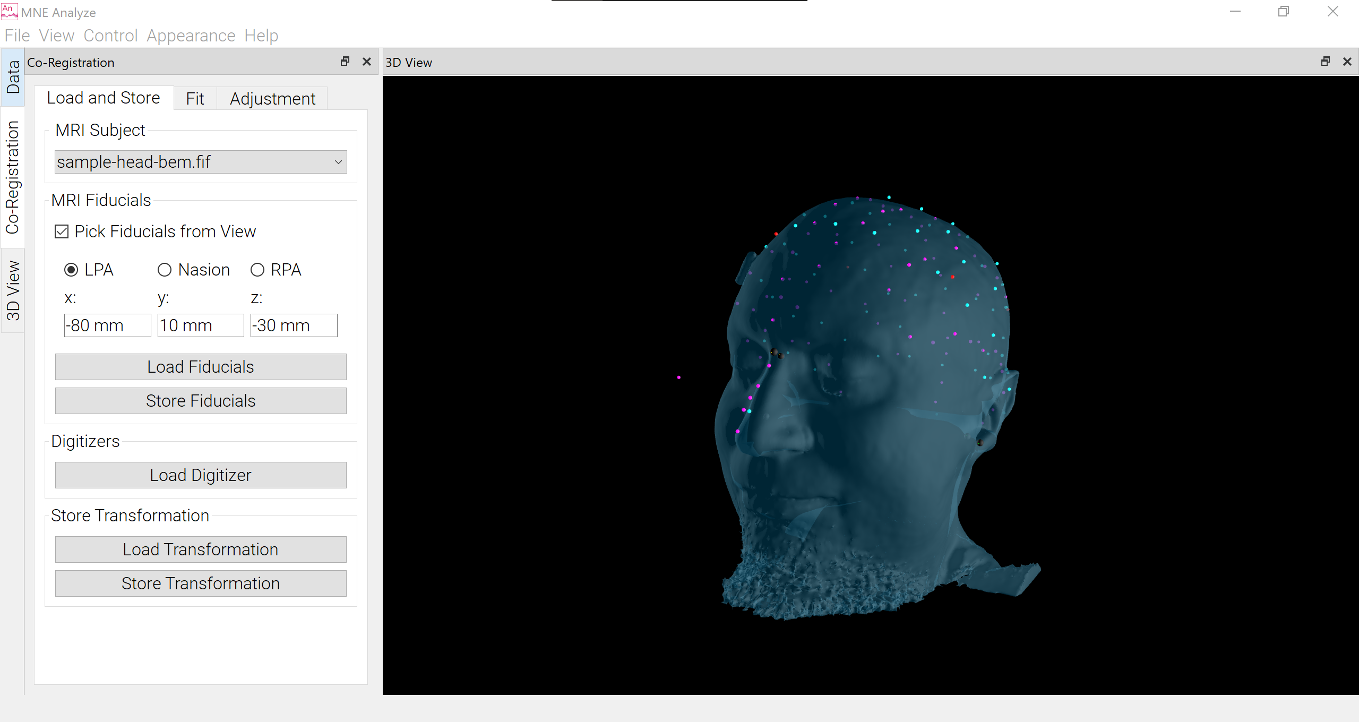This screenshot has height=722, width=1359.
Task: Click the x coordinate field
Action: click(107, 325)
